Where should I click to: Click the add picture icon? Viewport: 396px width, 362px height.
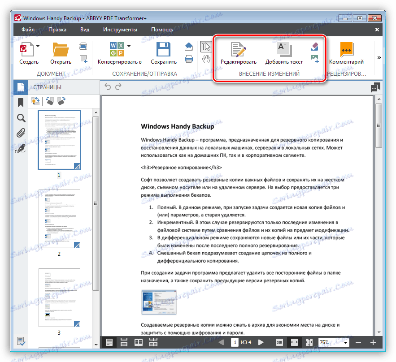315,59
